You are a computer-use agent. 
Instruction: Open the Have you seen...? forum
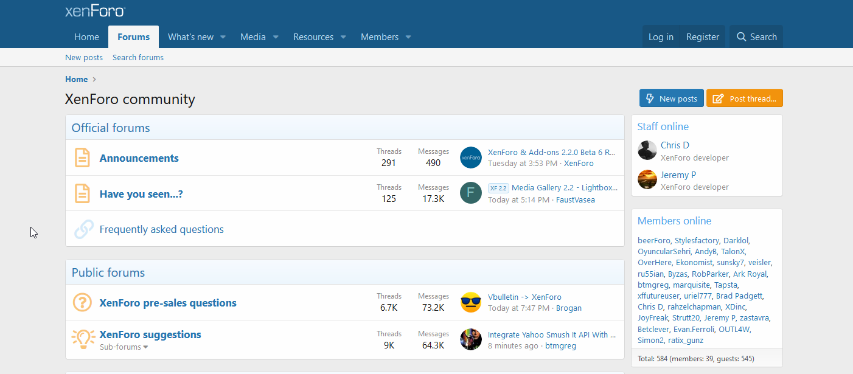[141, 194]
